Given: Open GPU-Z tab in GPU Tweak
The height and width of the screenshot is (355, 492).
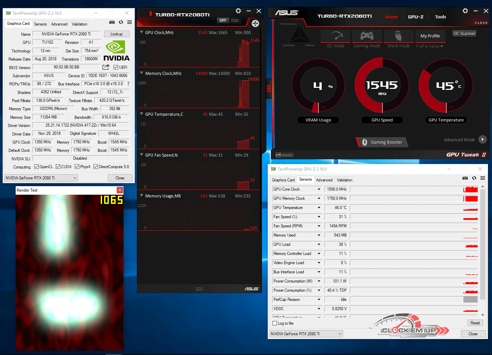Looking at the screenshot, I should point(415,17).
